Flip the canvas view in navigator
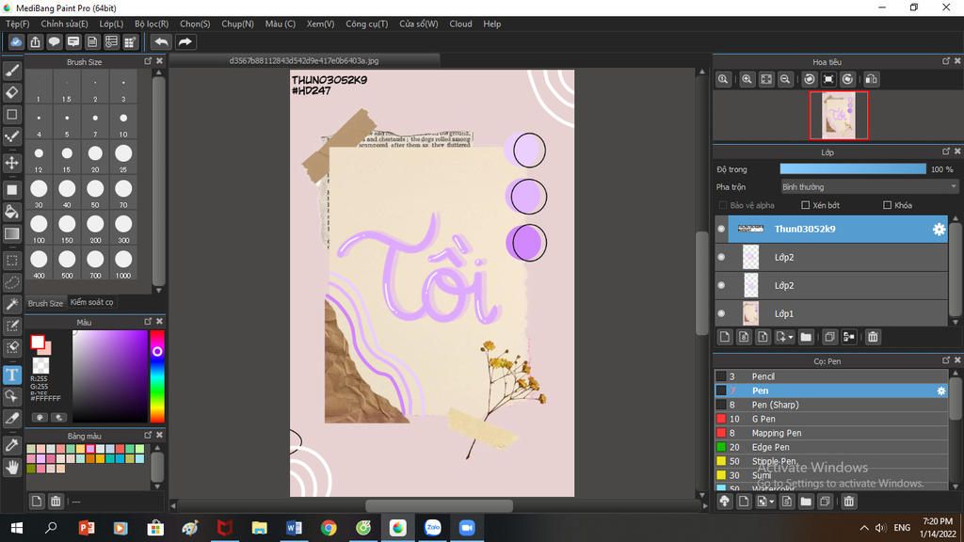The width and height of the screenshot is (964, 542). click(x=871, y=79)
